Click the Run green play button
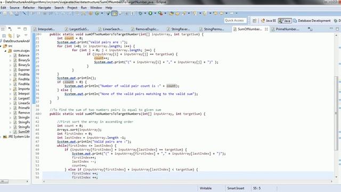This screenshot has height=192, width=341. [x=150, y=13]
